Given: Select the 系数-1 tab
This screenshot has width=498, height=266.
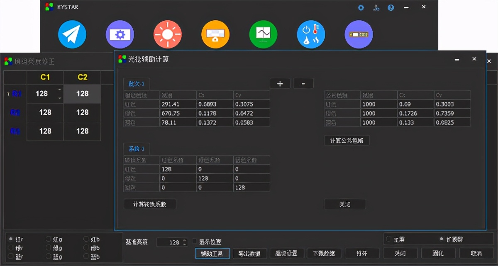Looking at the screenshot, I should pyautogui.click(x=136, y=148).
